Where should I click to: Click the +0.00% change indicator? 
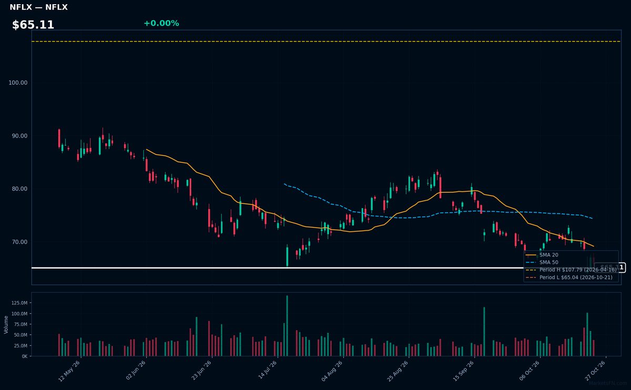tap(161, 23)
